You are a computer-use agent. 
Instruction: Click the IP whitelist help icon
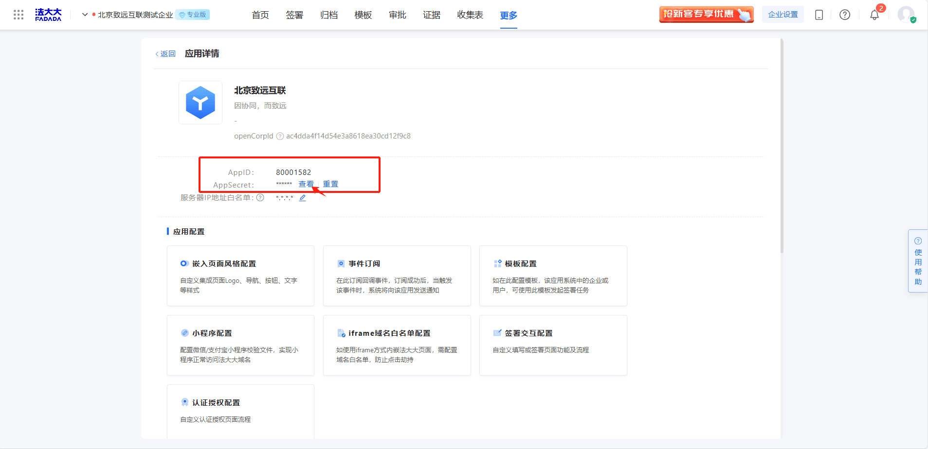(x=260, y=198)
